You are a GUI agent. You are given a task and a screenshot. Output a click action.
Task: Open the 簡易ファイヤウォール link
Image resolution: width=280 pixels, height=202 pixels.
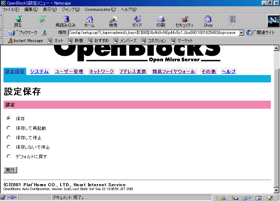tap(174, 72)
